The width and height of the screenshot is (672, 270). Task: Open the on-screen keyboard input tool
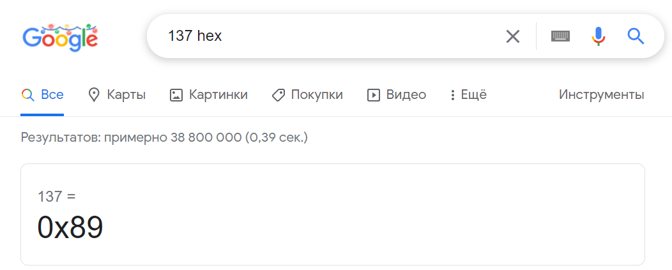(560, 36)
